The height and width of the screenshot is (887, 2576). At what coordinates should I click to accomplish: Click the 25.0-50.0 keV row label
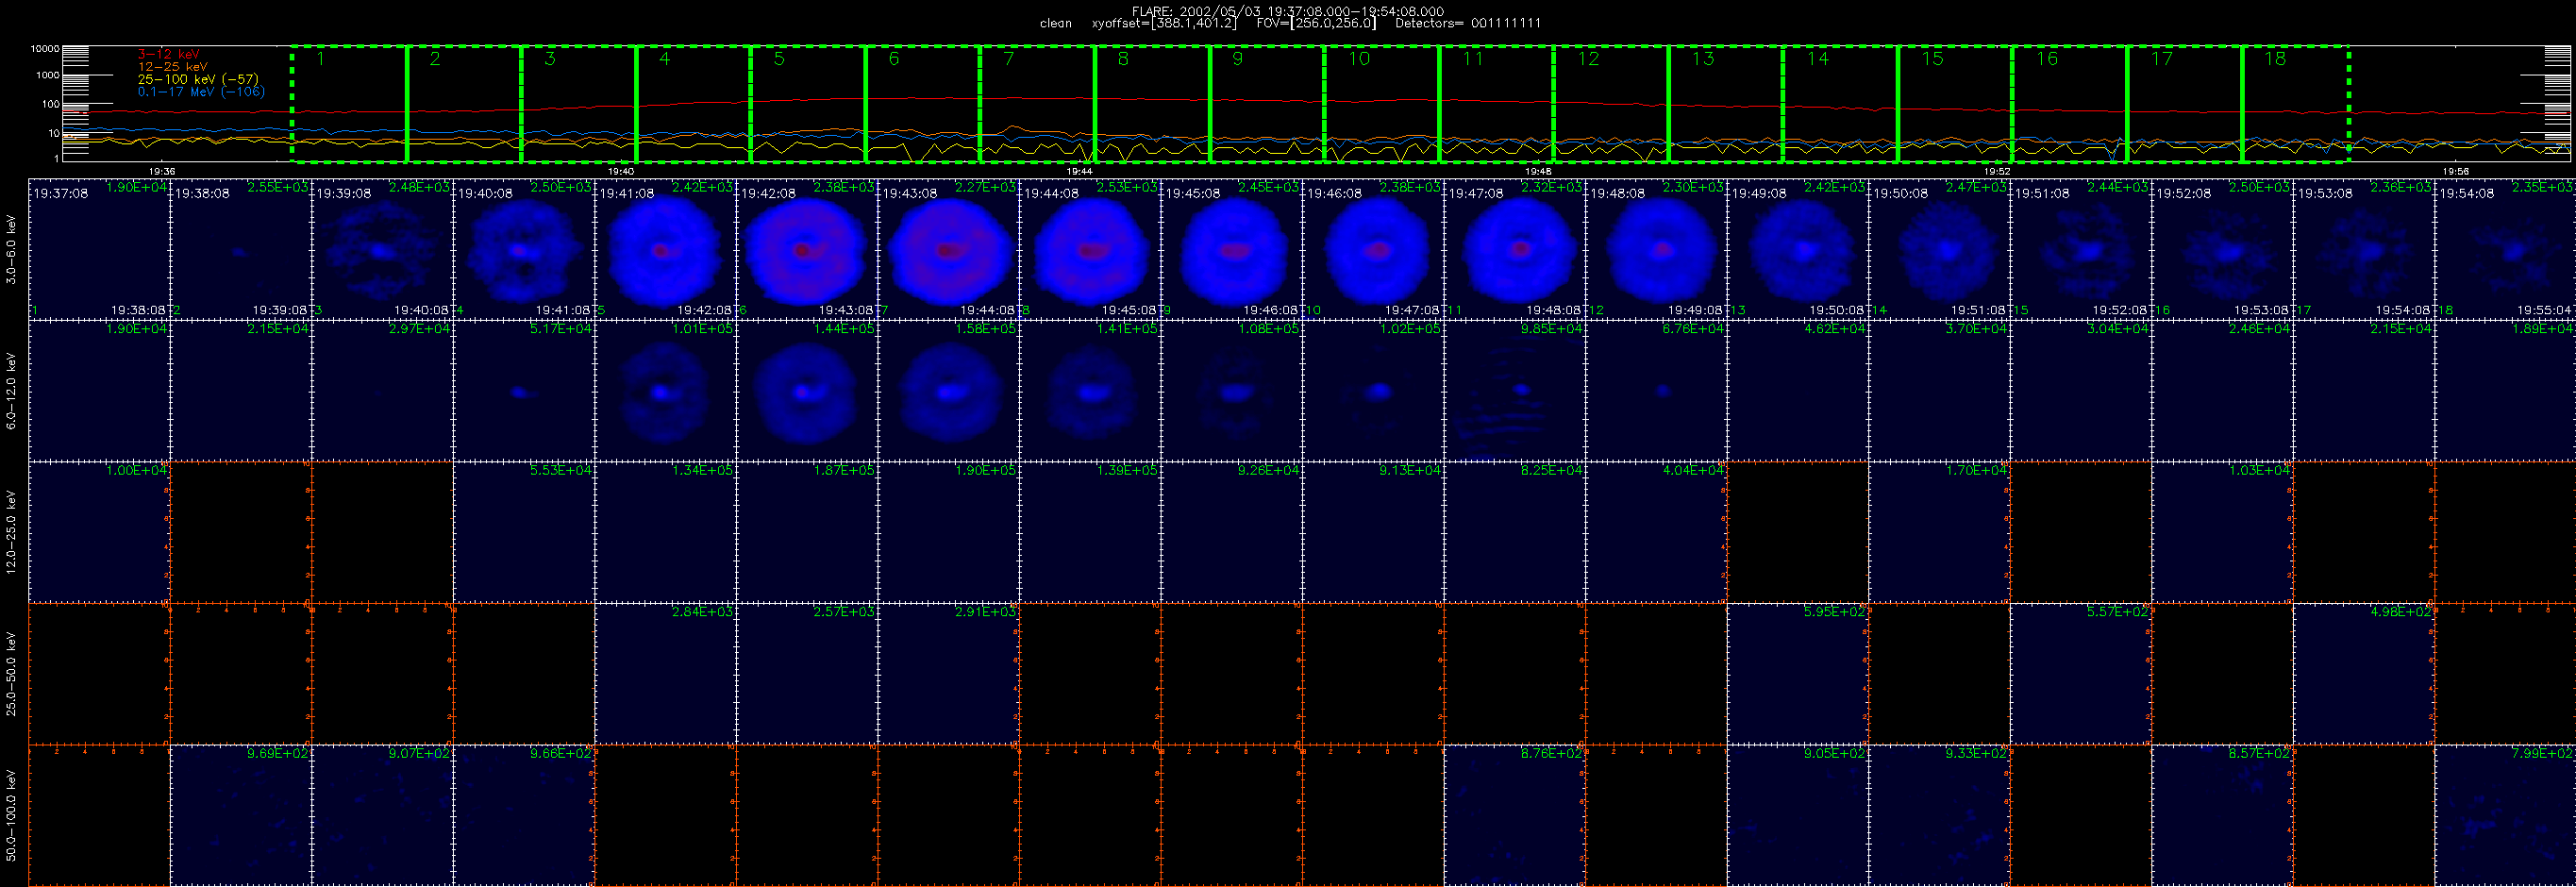11,674
